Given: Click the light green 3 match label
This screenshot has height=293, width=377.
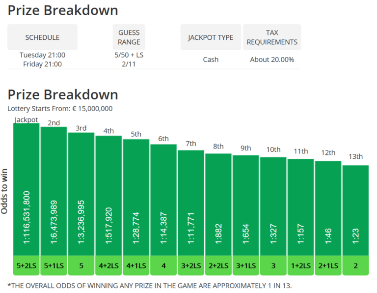Looking at the screenshot, I should tap(273, 265).
